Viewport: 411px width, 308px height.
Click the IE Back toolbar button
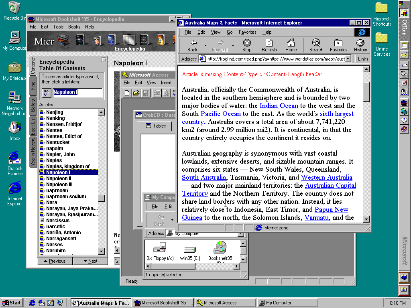192,45
